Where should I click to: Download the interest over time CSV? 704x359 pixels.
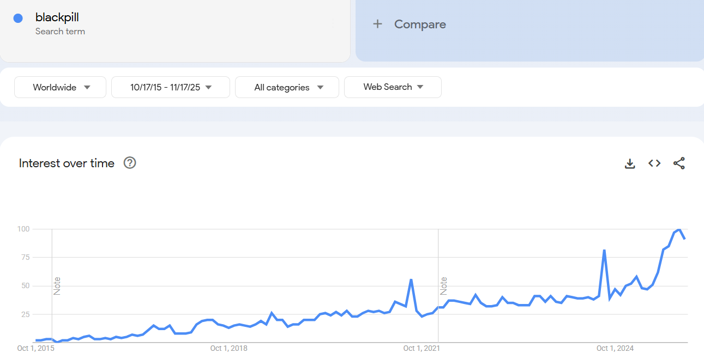click(630, 163)
